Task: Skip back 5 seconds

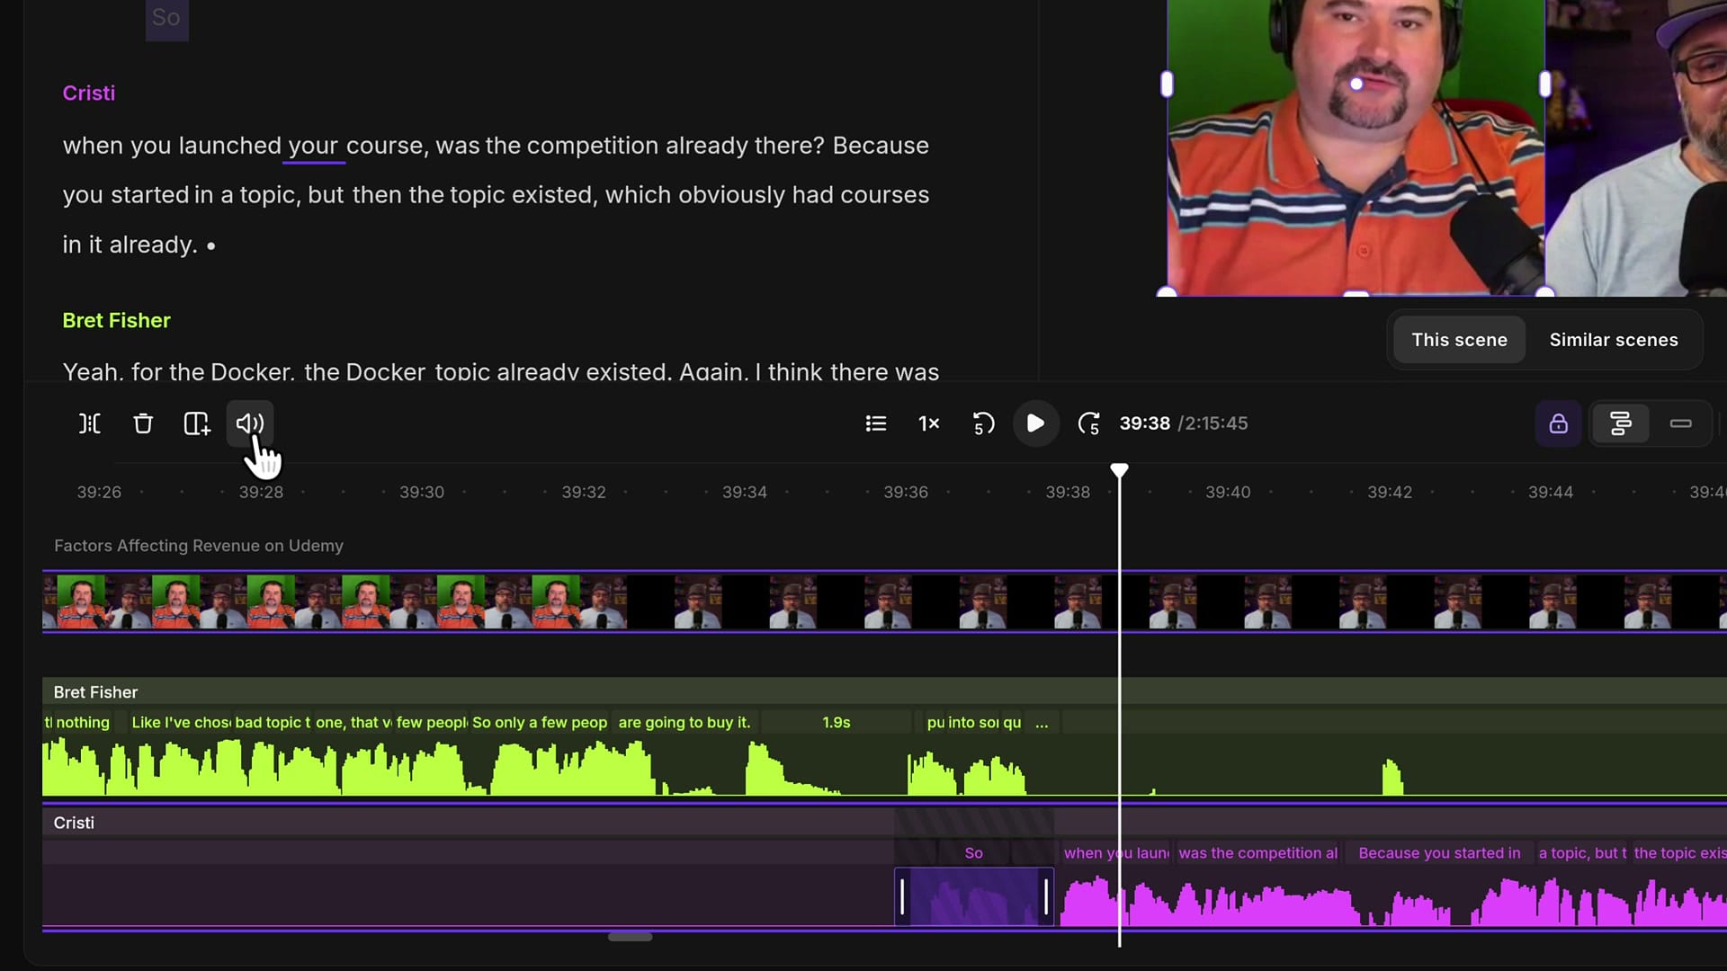Action: pos(983,423)
